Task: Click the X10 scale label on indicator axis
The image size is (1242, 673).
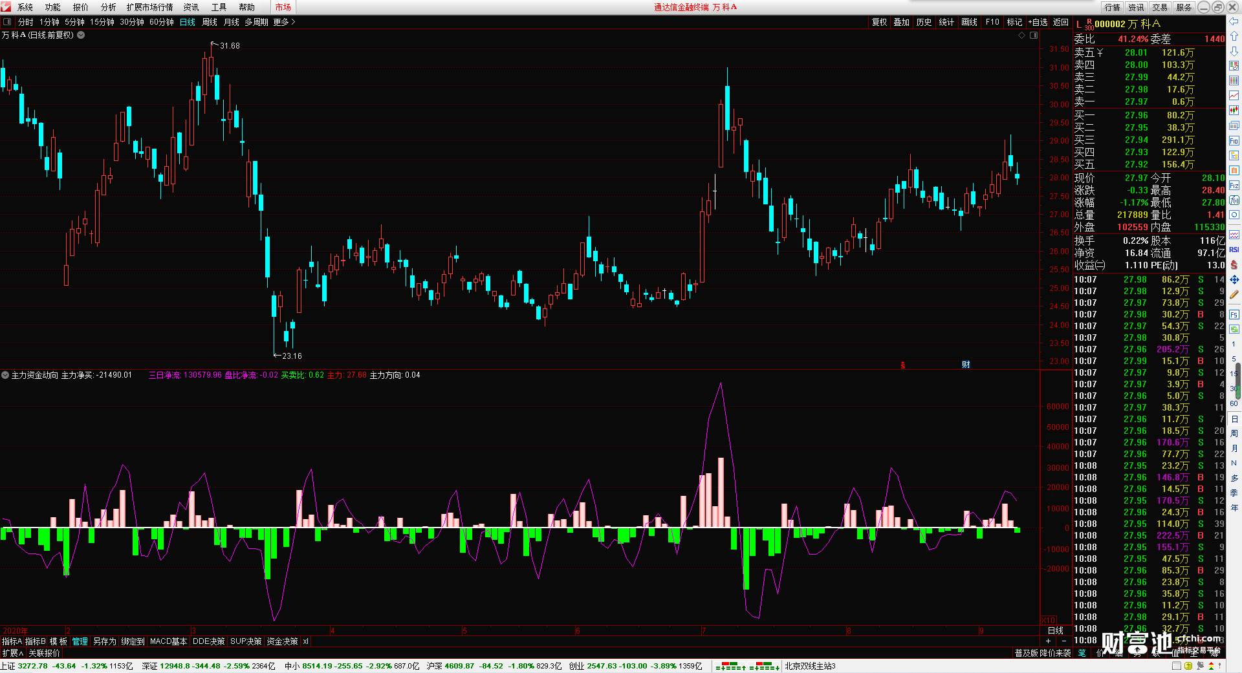Action: tap(1048, 621)
